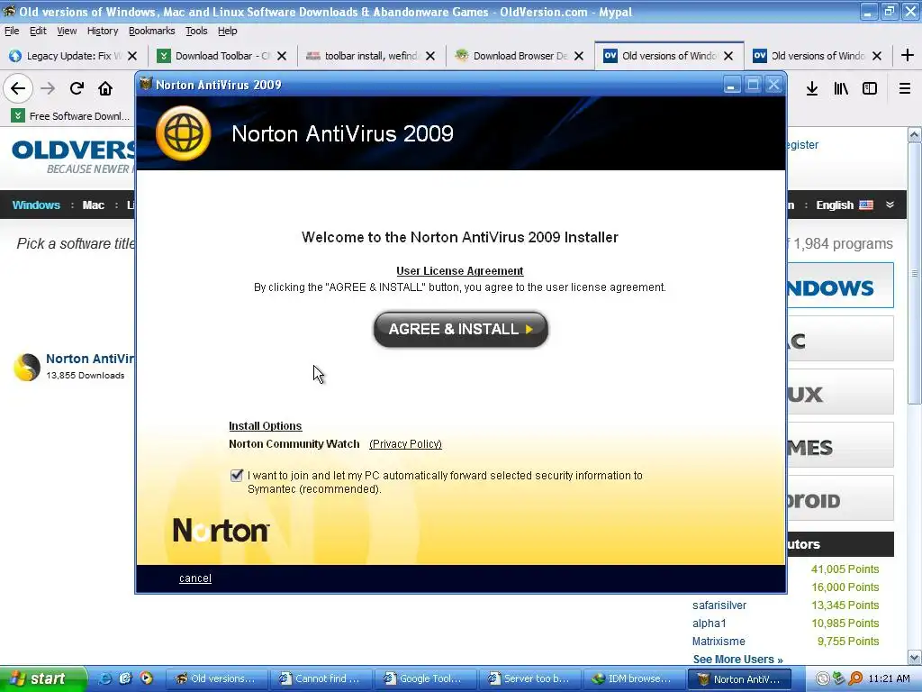
Task: Click the Windows Start button
Action: pos(43,678)
